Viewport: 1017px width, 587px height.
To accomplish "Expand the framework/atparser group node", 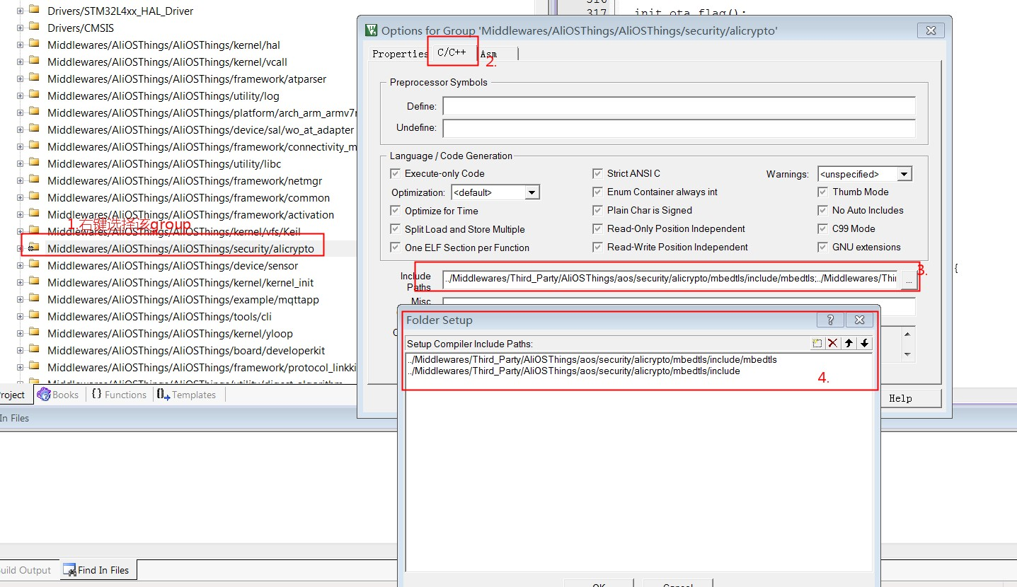I will point(20,79).
